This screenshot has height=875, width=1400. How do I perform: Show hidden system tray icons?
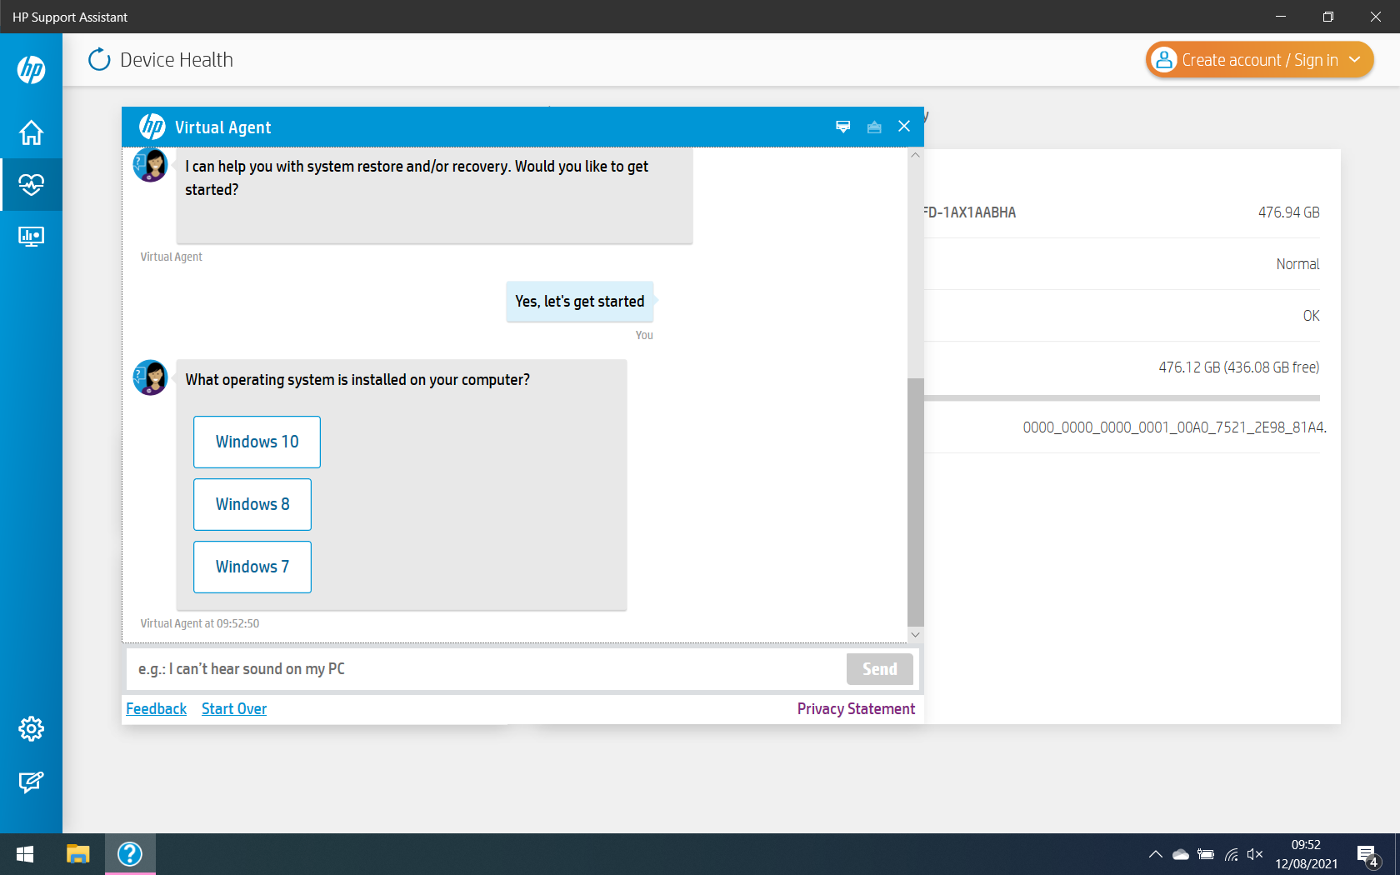[1155, 854]
